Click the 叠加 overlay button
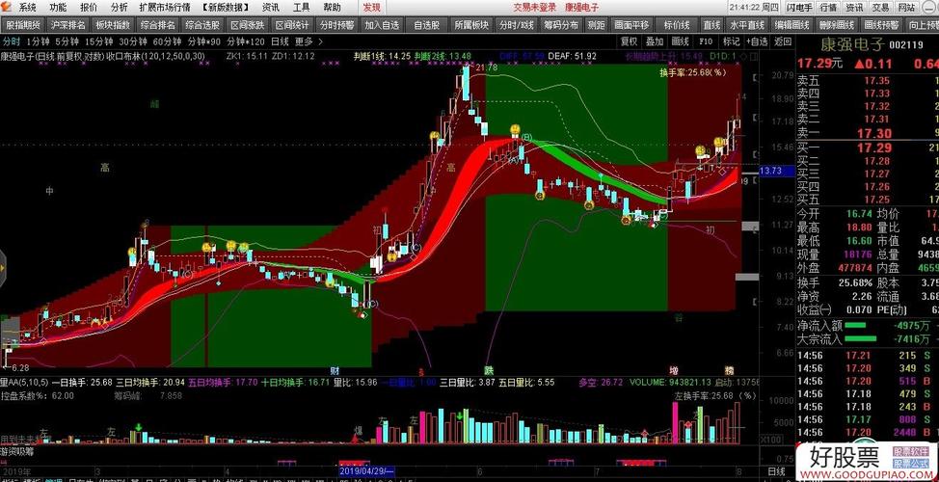 [655, 41]
